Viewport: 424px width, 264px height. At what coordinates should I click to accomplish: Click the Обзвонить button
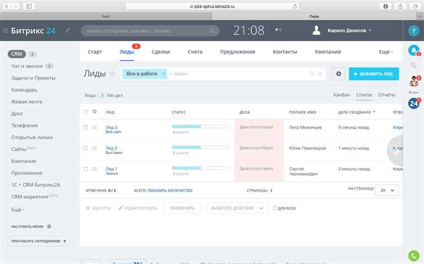pos(182,208)
